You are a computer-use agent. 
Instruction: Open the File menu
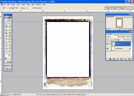pos(4,5)
